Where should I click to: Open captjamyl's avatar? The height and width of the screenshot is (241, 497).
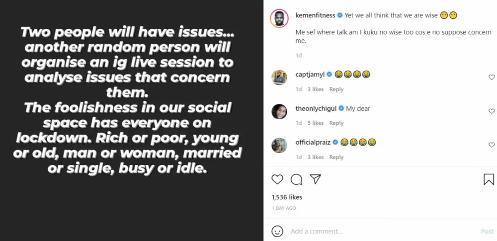(x=279, y=78)
